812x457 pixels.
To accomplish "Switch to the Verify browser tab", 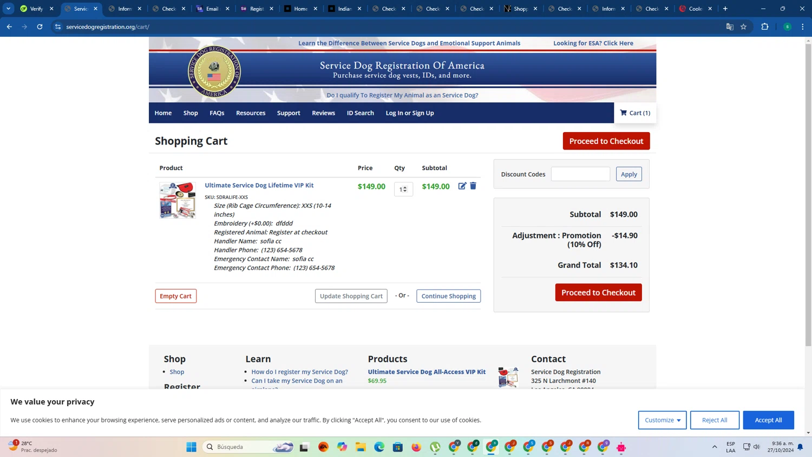I will 36,9.
